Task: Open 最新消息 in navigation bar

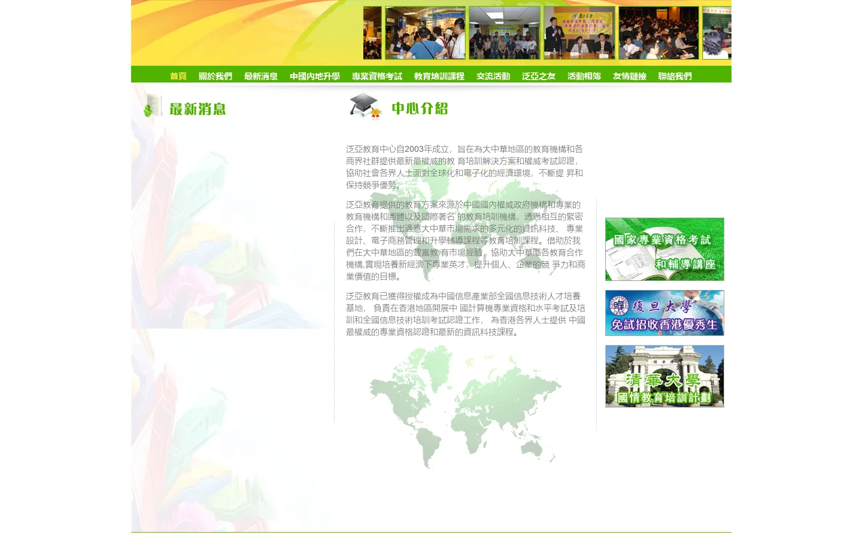Action: point(260,76)
